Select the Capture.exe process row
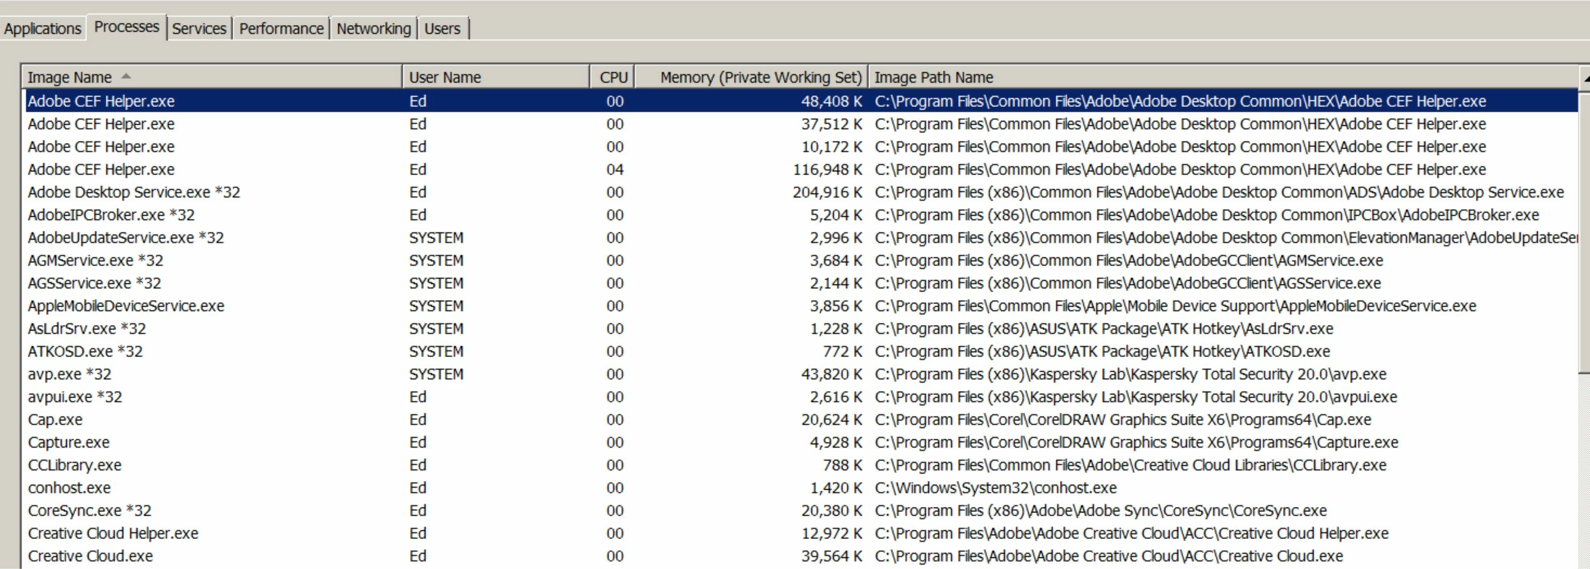Screen dimensions: 1590x569 (69, 443)
